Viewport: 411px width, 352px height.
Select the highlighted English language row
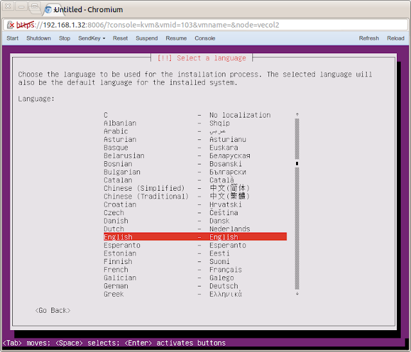(195, 236)
